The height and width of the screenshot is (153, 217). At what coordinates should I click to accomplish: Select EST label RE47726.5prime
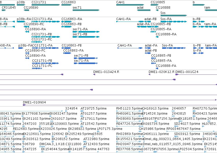129,124
